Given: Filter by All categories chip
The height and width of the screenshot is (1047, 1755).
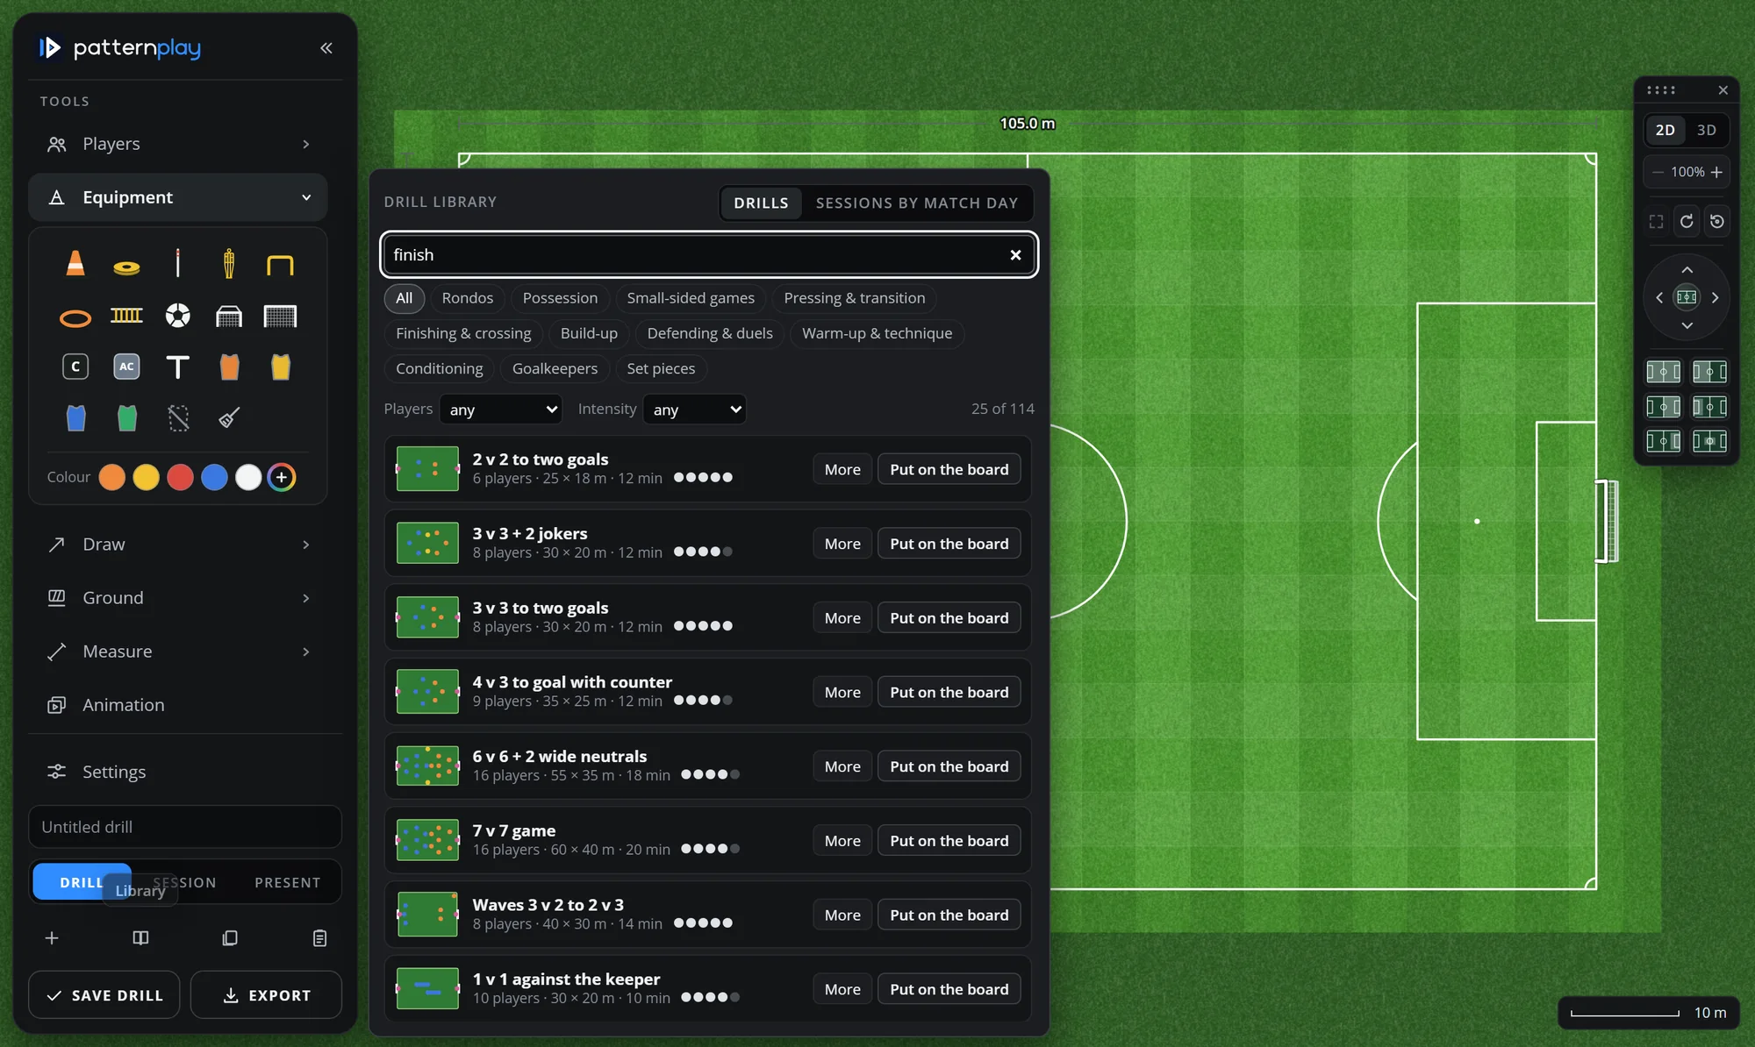Looking at the screenshot, I should (x=404, y=298).
